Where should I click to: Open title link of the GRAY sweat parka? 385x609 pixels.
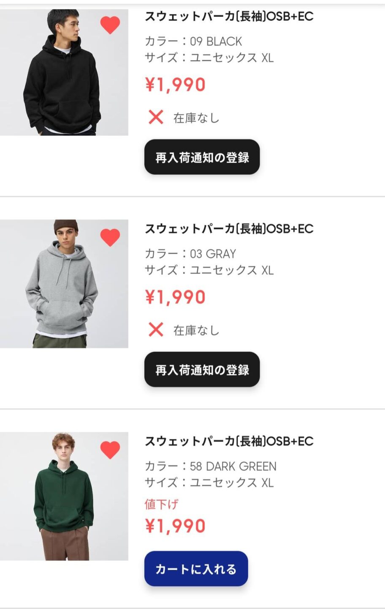tap(229, 229)
